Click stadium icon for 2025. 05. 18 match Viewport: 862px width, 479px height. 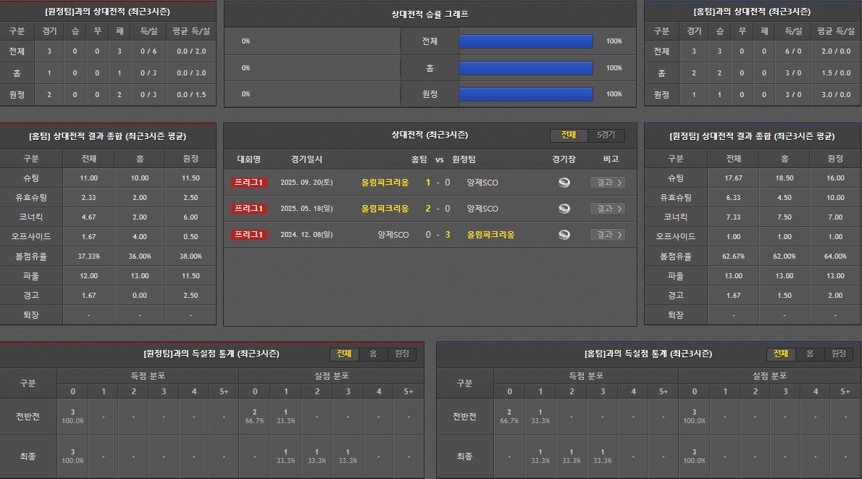(564, 209)
